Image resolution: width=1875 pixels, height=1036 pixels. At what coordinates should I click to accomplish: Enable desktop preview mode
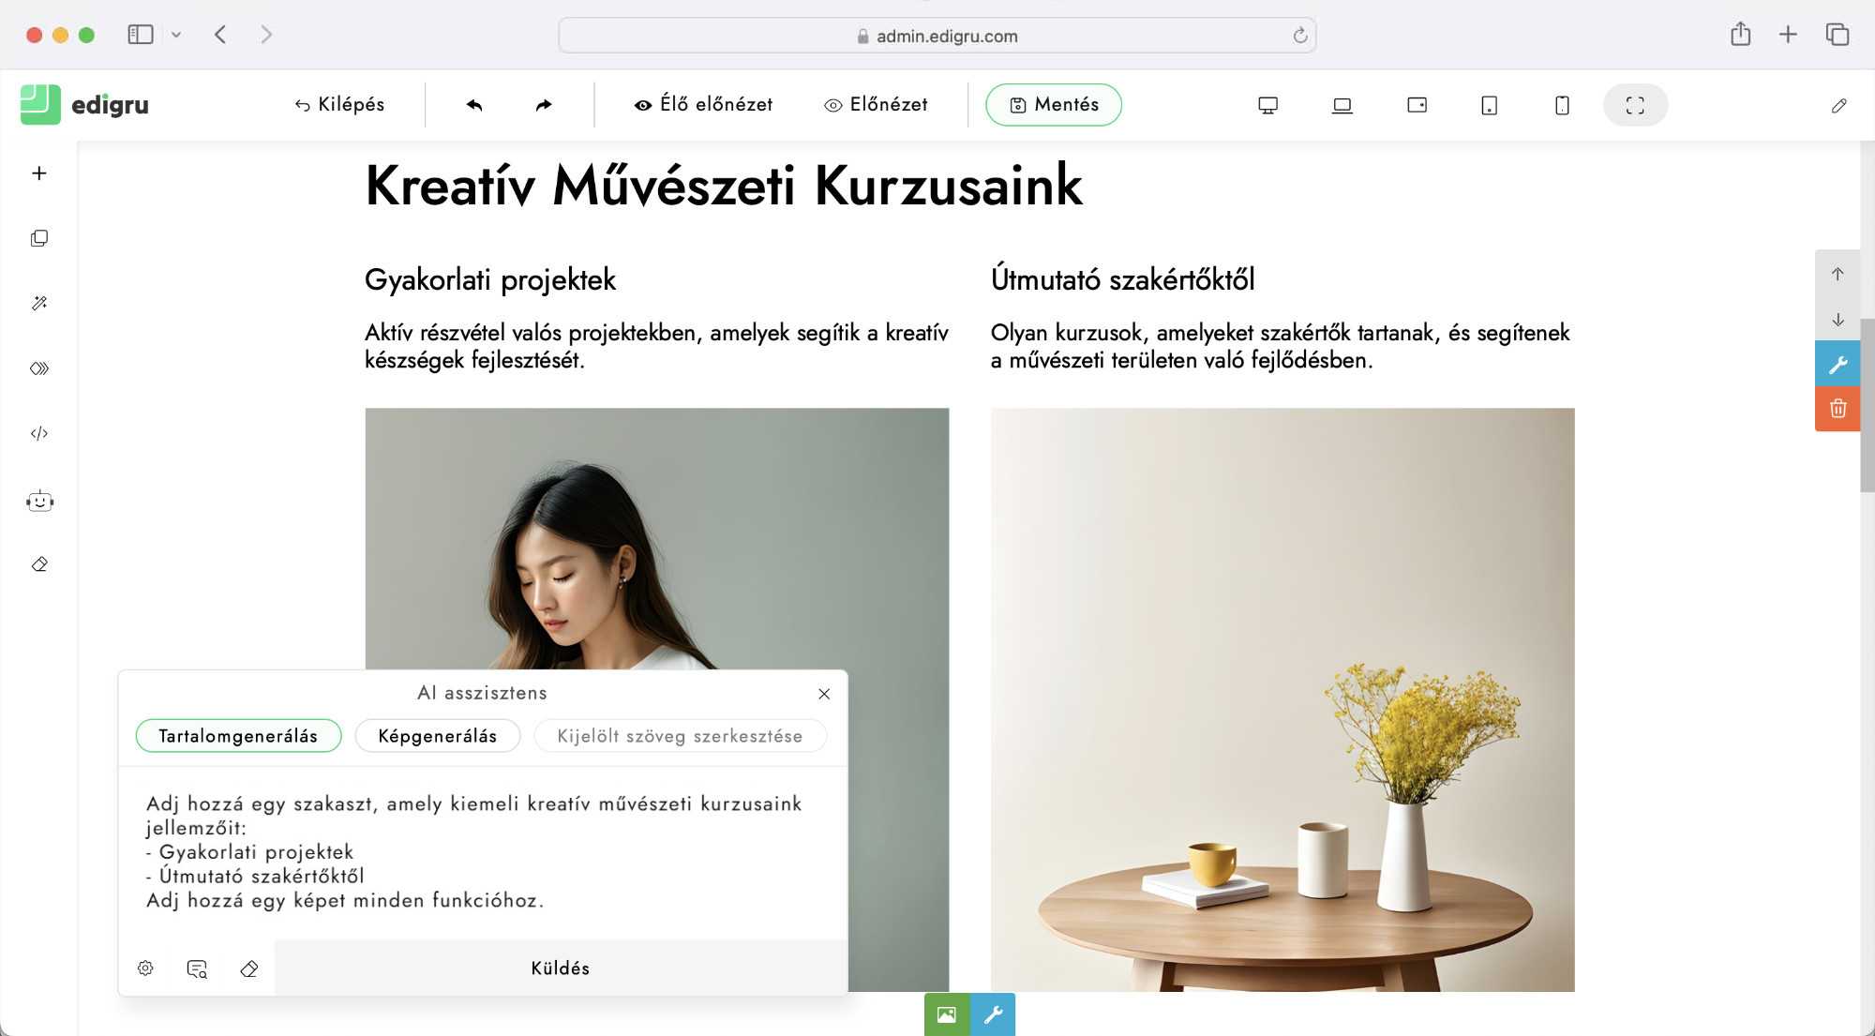pos(1267,105)
